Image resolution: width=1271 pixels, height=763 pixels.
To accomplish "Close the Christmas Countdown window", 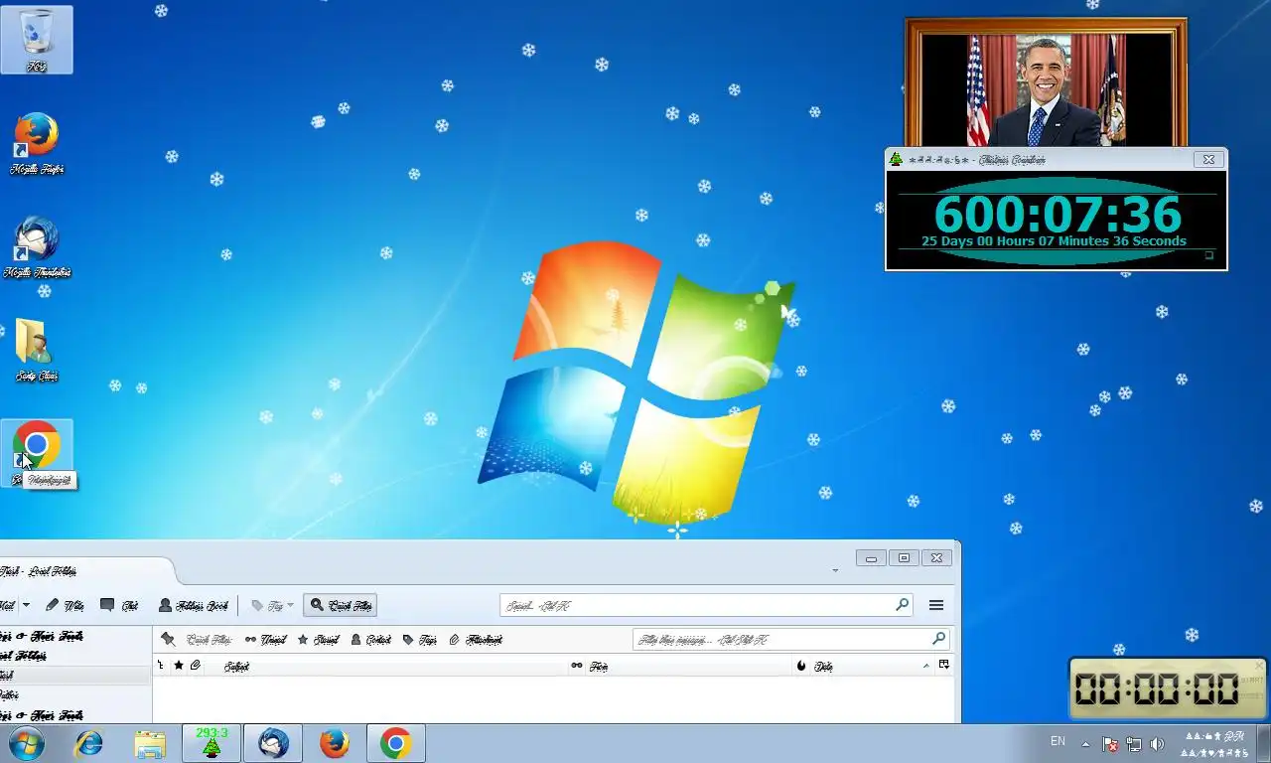I will 1208,159.
